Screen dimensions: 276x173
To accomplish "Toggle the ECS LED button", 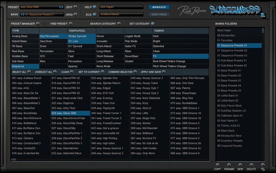I will (x=94, y=14).
